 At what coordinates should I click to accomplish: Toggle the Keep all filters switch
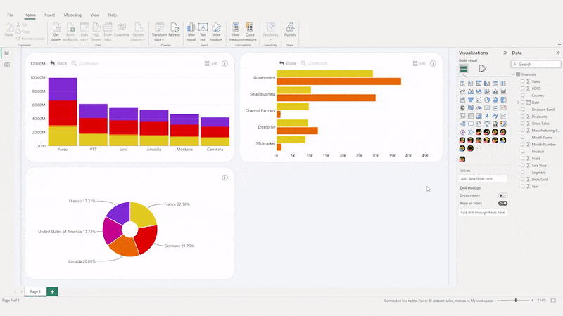click(502, 203)
